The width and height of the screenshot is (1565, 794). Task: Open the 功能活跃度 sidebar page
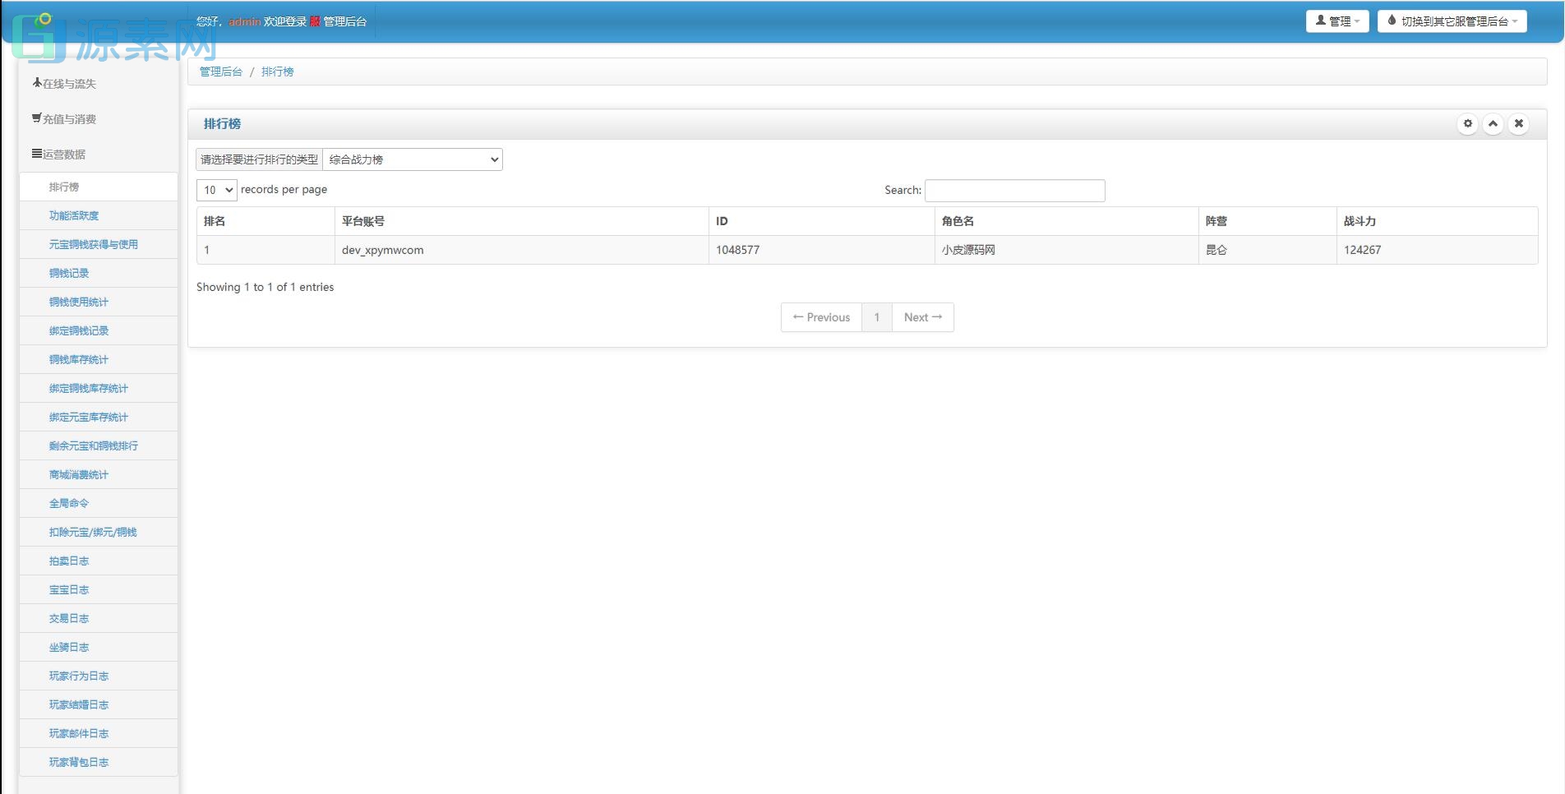tap(74, 216)
